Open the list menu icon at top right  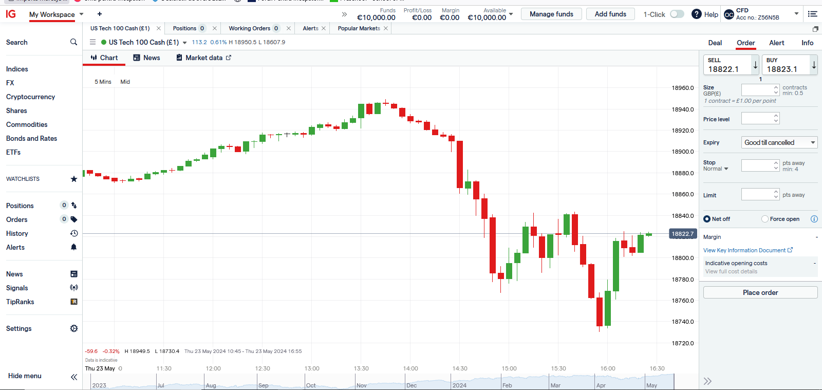(813, 14)
